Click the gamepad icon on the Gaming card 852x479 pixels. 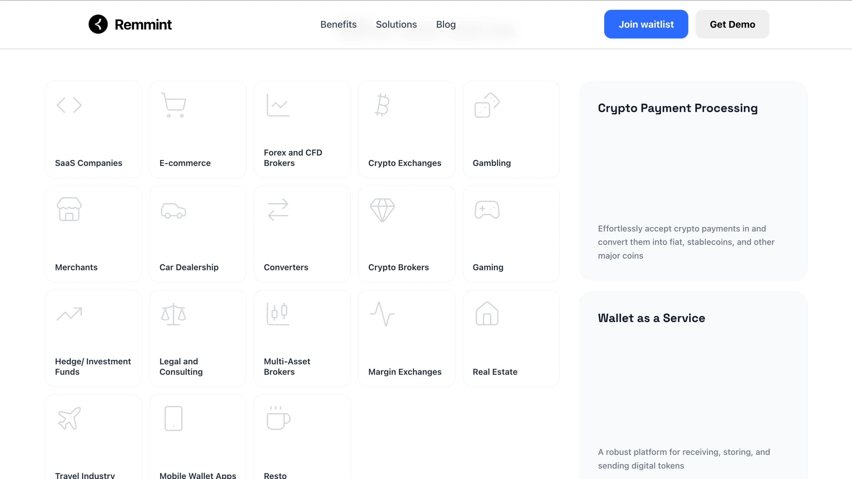pyautogui.click(x=487, y=209)
